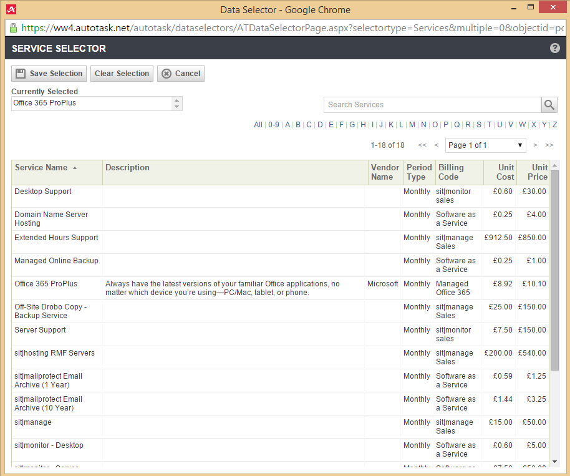This screenshot has height=476, width=570.
Task: Filter services starting with W
Action: pos(523,125)
